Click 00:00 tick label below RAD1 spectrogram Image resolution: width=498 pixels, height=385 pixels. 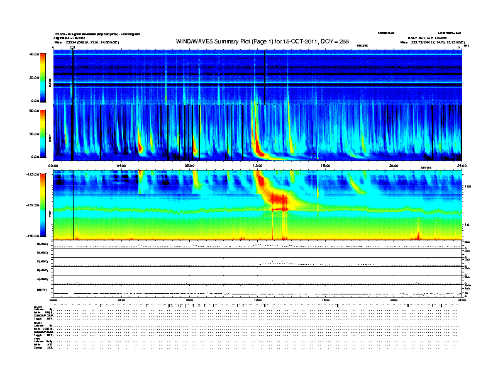[53, 165]
